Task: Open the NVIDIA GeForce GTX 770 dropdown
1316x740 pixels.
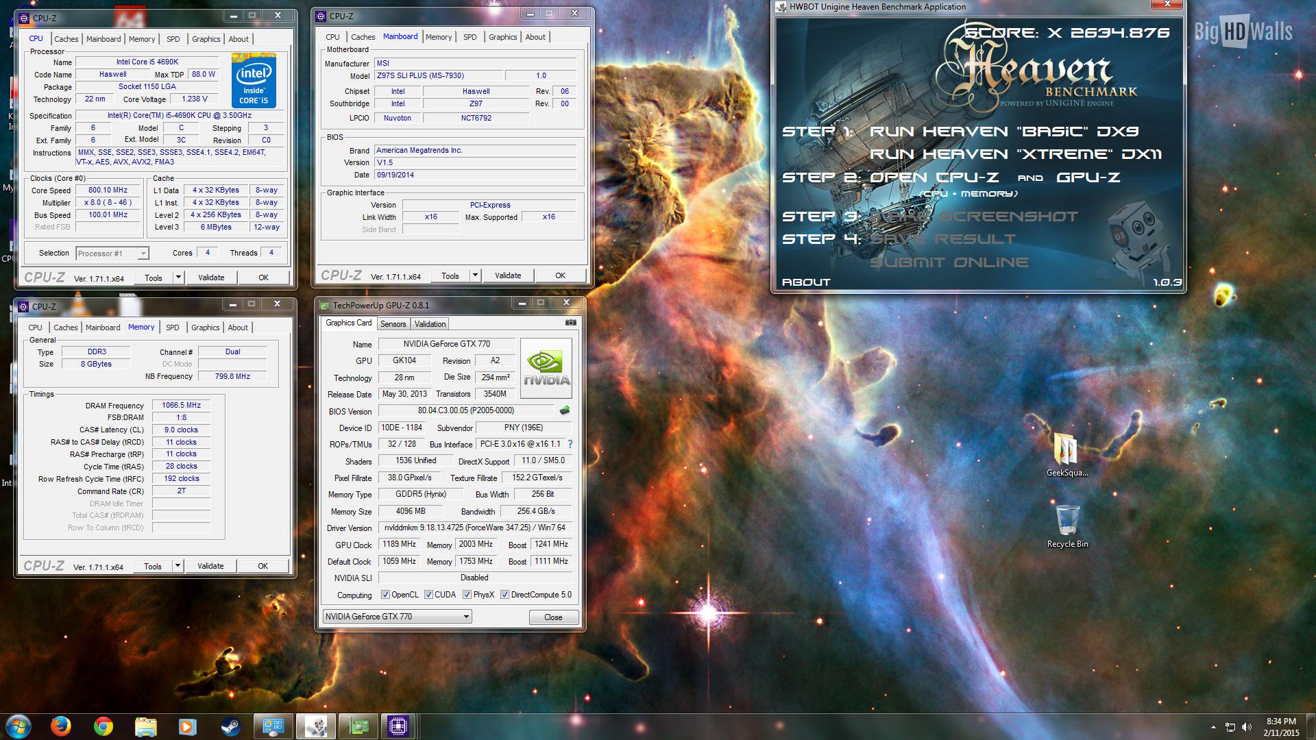Action: [398, 617]
